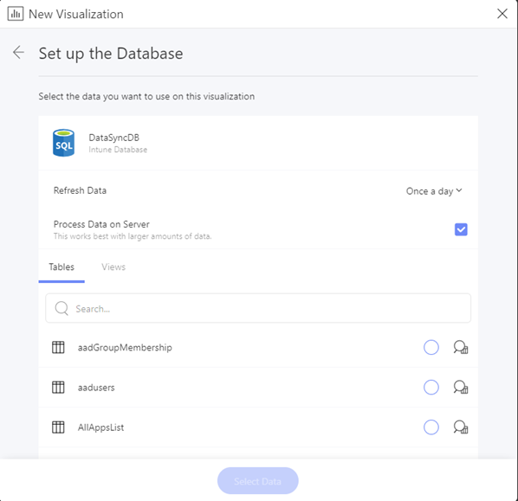Click the table icon beside AllAppsList
The width and height of the screenshot is (518, 501).
click(58, 427)
